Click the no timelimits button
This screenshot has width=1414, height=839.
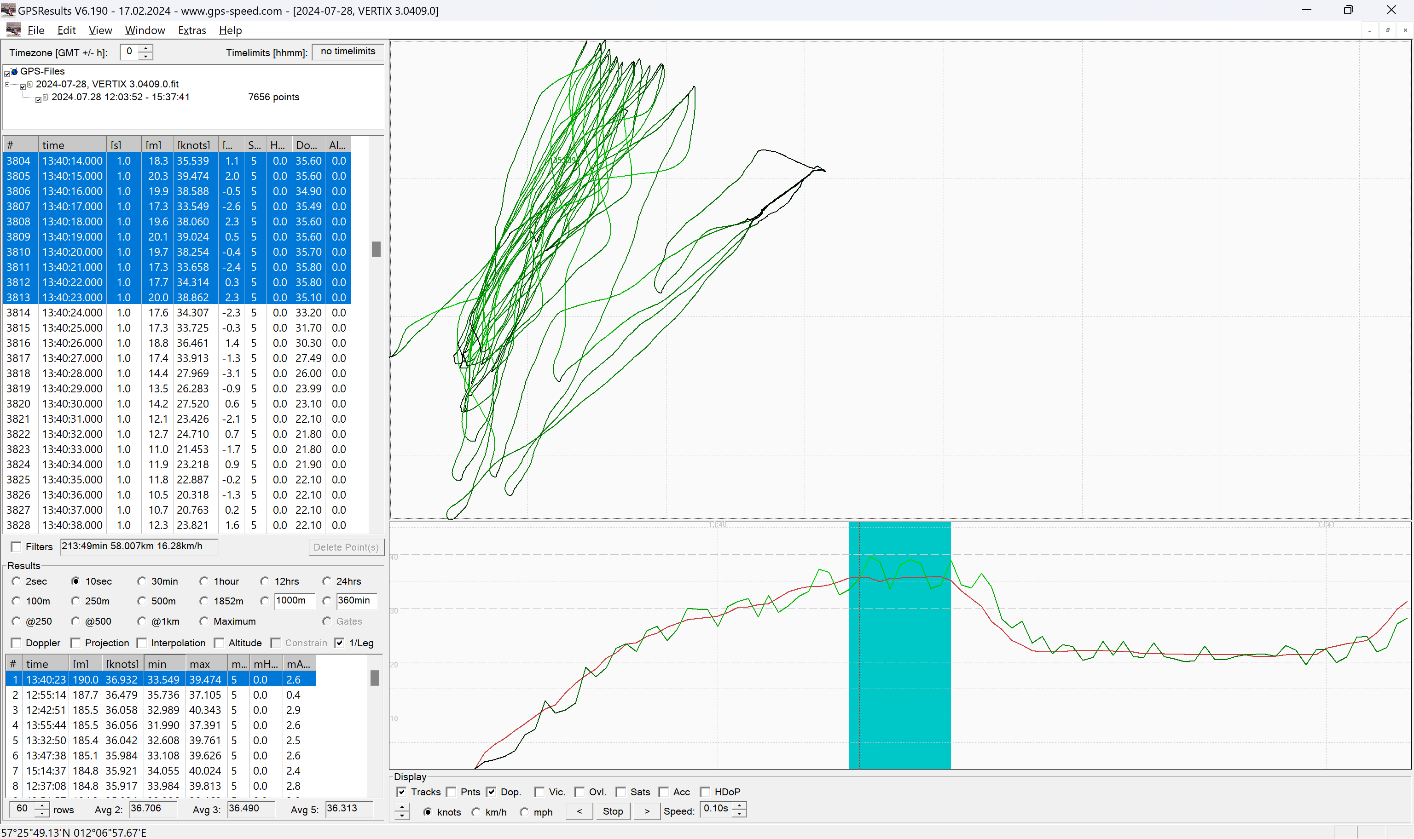pos(348,52)
